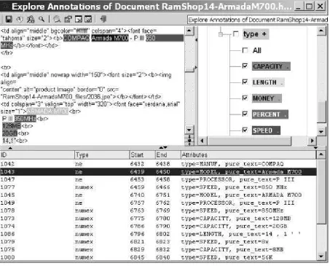Sort the table by Type column header

point(102,154)
